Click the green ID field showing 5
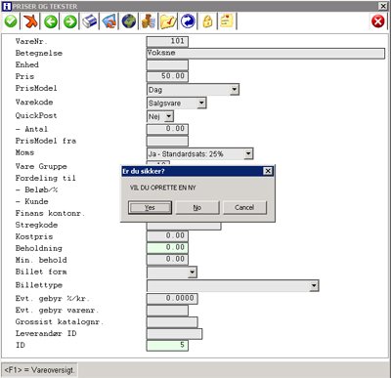The height and width of the screenshot is (378, 391). (x=167, y=346)
